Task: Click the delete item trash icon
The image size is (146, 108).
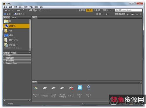Action: pos(141,14)
